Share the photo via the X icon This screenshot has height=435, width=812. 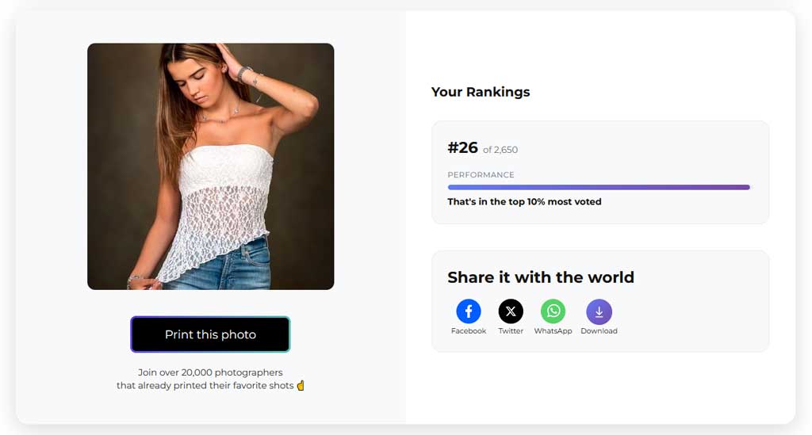tap(511, 311)
